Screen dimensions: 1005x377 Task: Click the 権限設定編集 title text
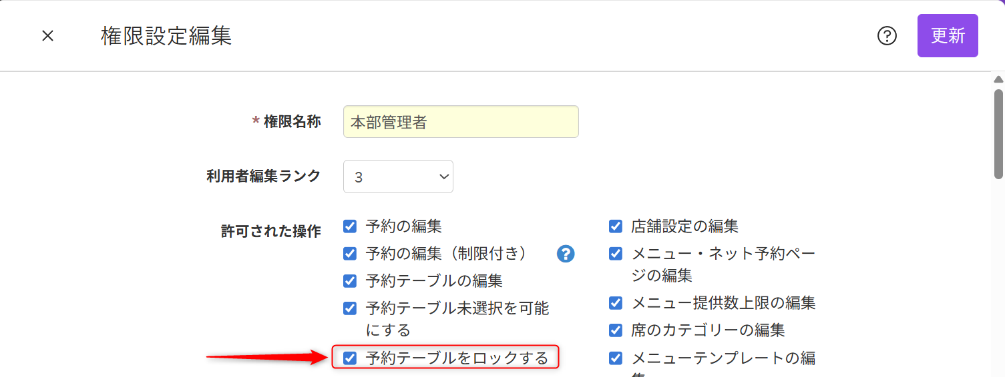pos(166,36)
